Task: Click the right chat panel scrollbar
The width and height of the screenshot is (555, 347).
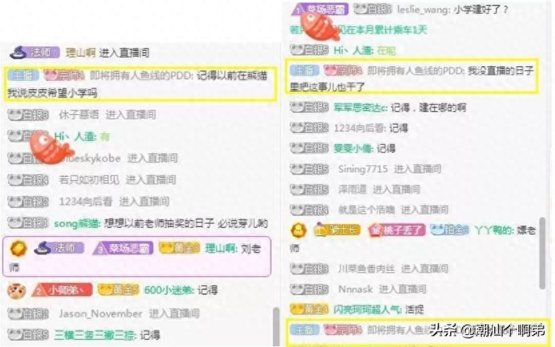Action: click(542, 253)
